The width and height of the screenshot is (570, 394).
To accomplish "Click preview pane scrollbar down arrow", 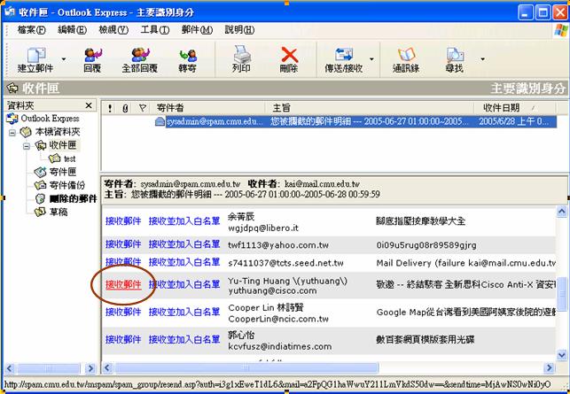I will click(562, 354).
